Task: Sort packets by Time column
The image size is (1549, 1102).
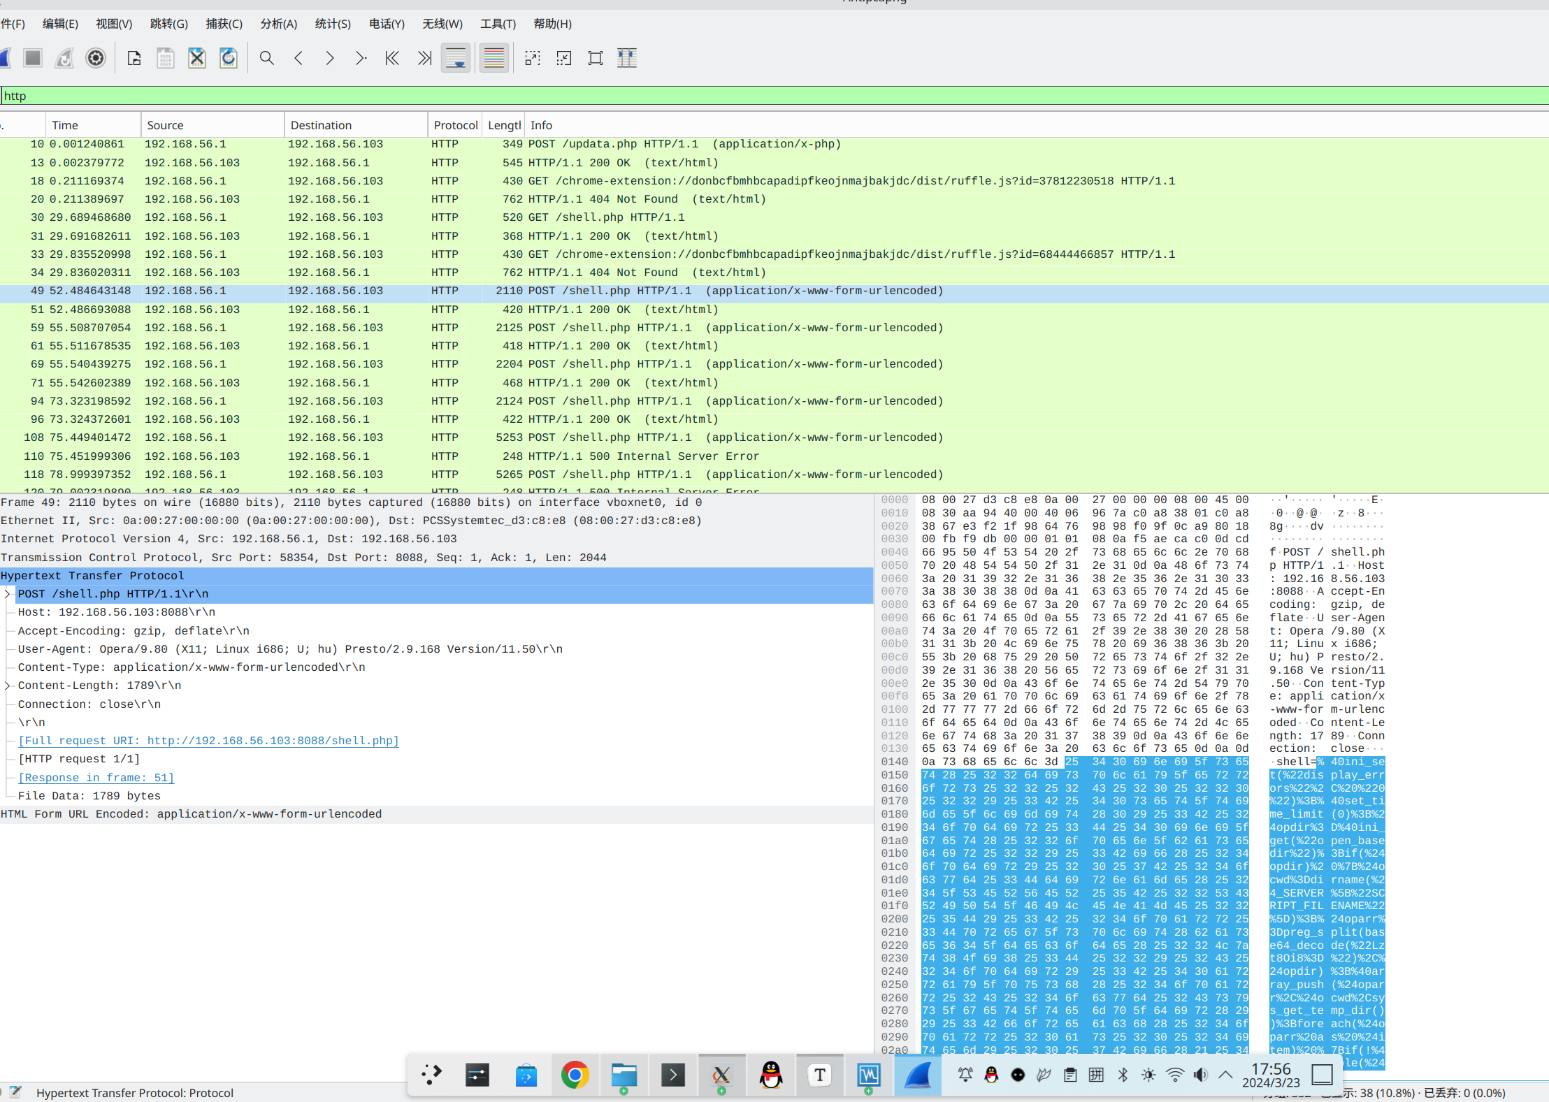Action: click(x=94, y=125)
